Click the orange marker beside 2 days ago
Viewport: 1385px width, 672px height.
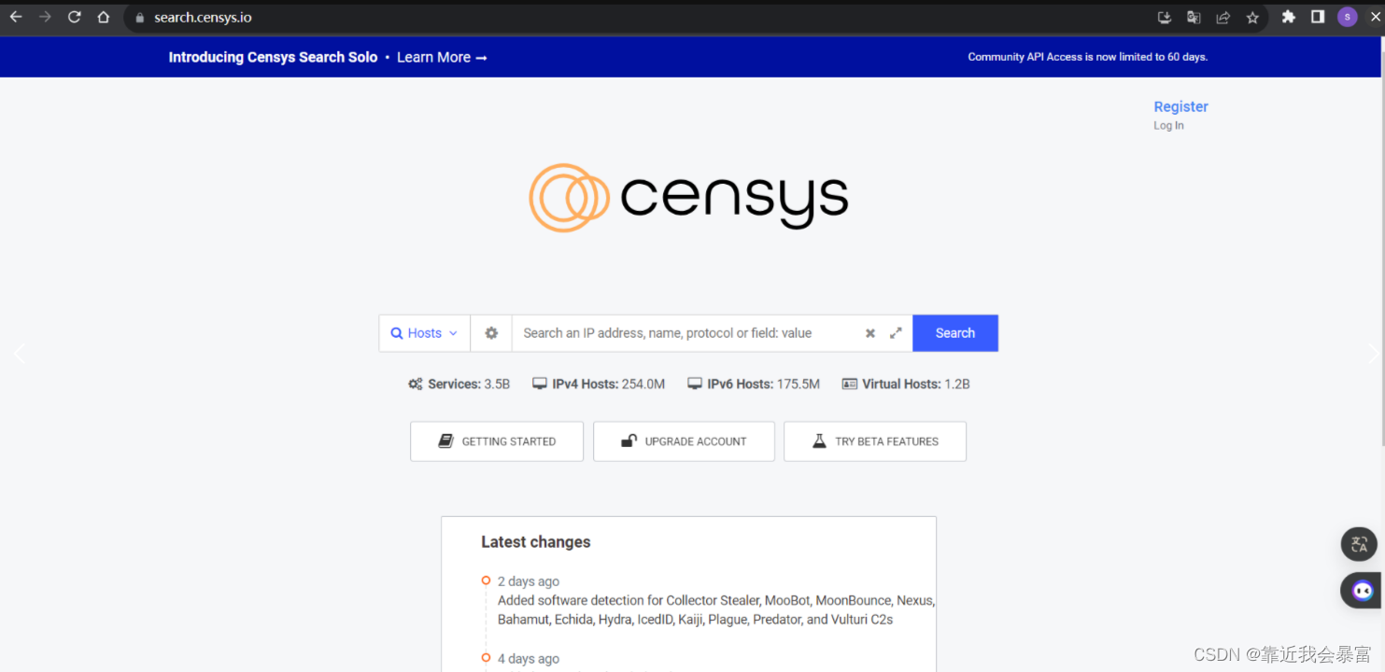point(486,581)
